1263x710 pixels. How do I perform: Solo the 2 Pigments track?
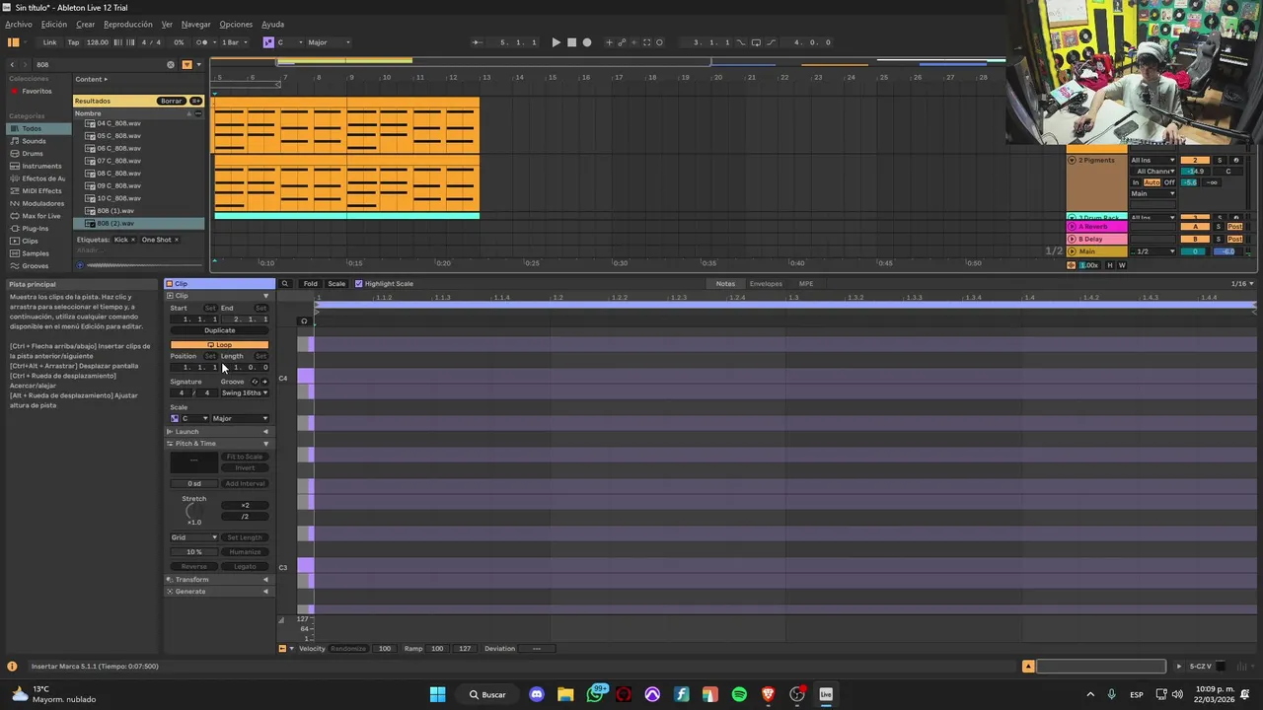pos(1220,160)
